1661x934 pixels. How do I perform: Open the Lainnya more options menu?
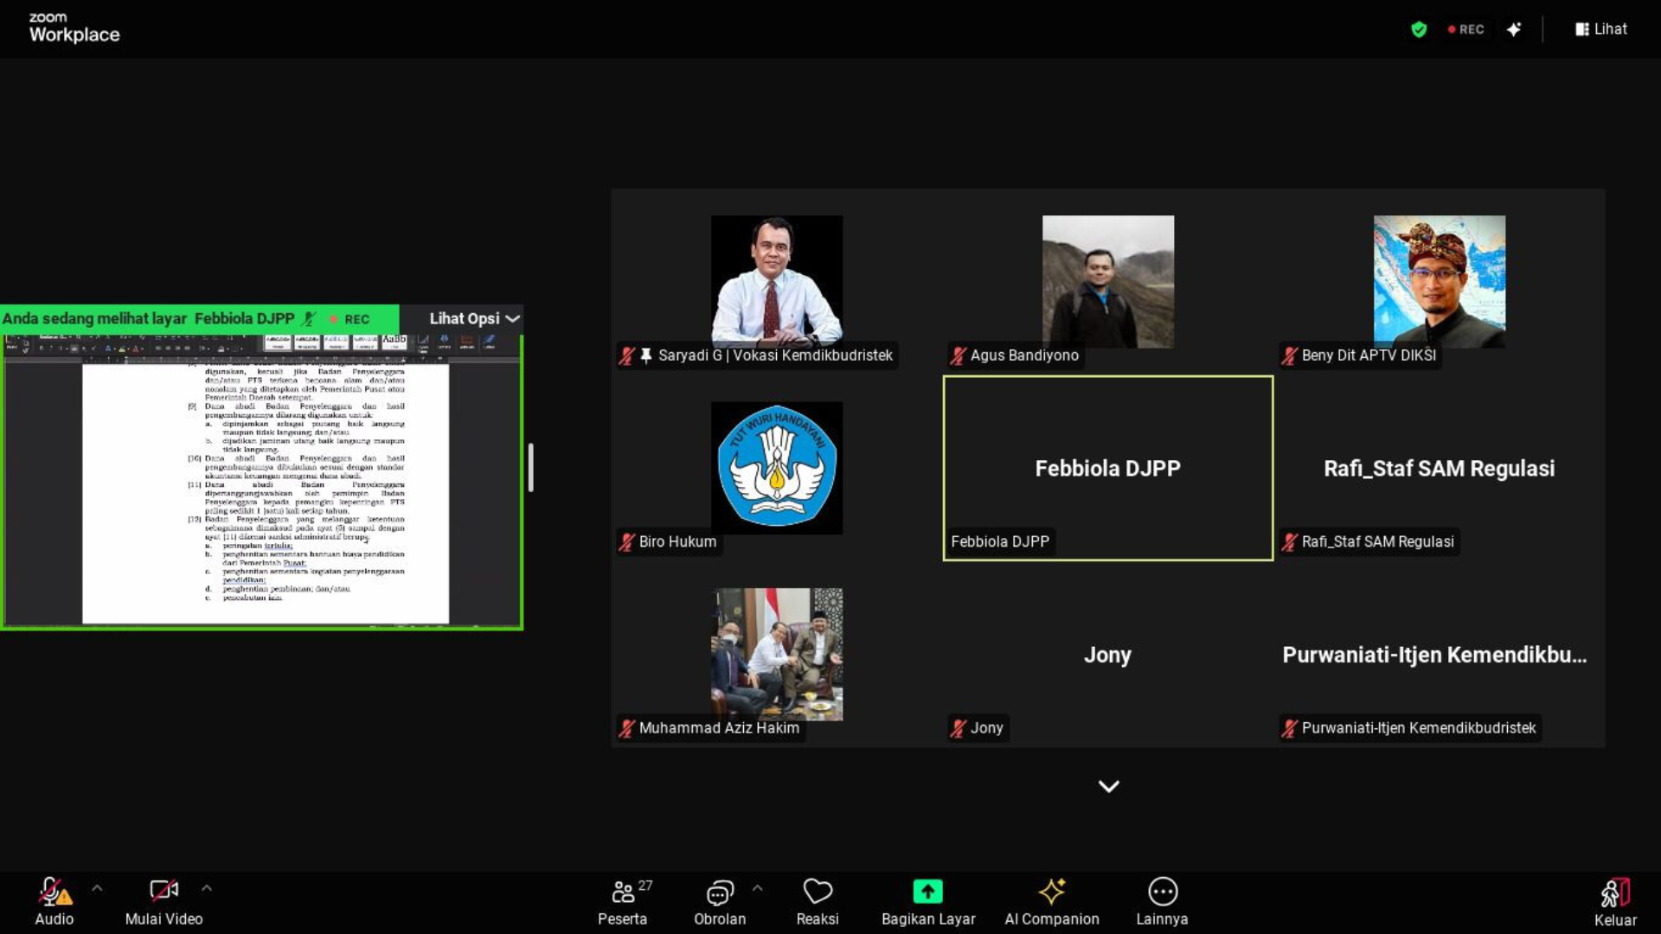(1162, 901)
